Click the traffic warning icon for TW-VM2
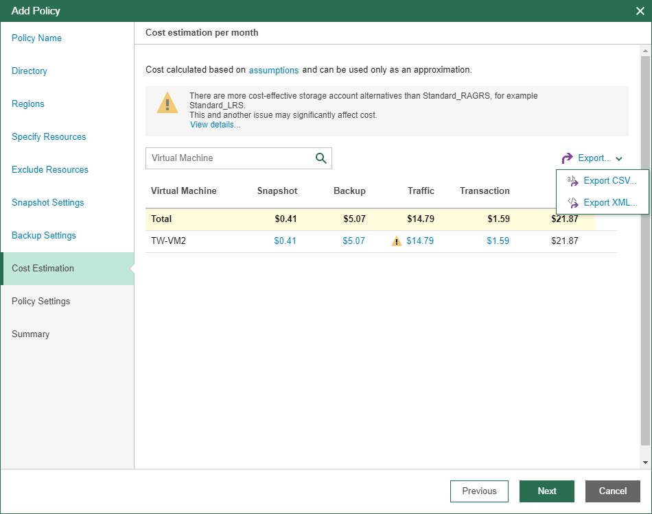 [x=397, y=241]
